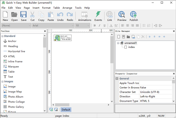The height and width of the screenshot is (118, 176).
Task: Close the Property Inspector panel
Action: pyautogui.click(x=174, y=74)
